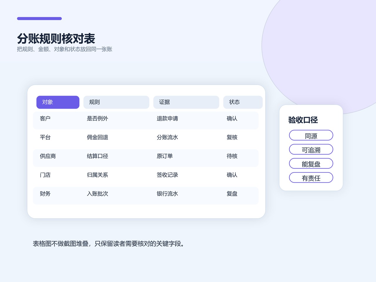376x282 pixels.
Task: Click the 能复盘 pill button
Action: (311, 164)
